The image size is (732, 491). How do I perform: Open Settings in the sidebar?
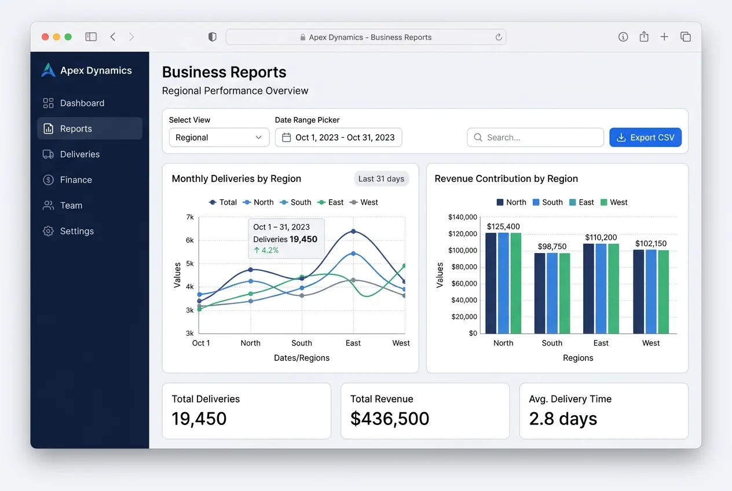90,231
